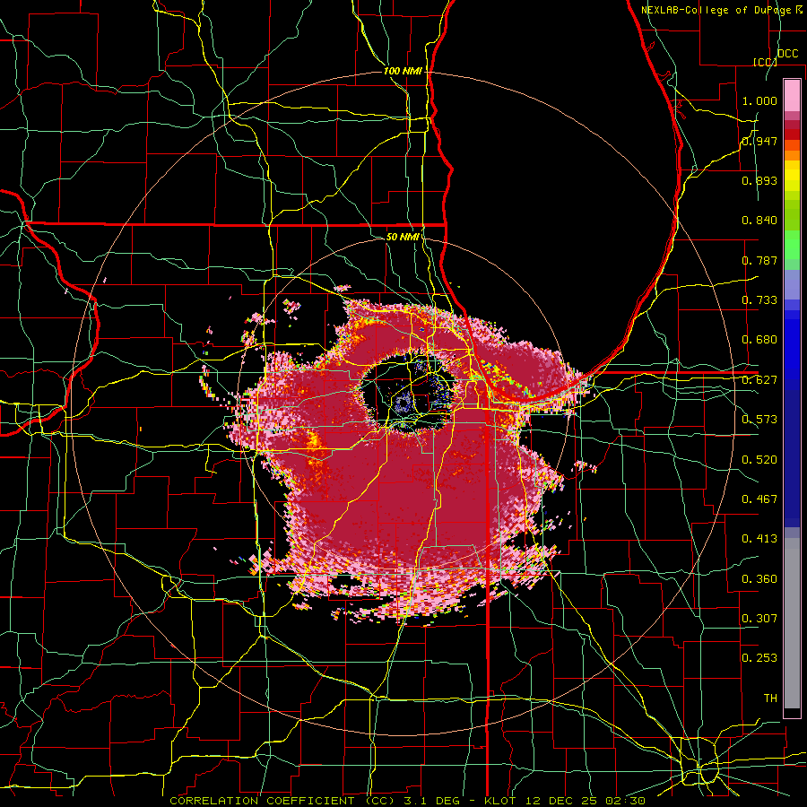Click the 0.787 legend value
Viewport: 807px width, 807px height.
[x=759, y=260]
